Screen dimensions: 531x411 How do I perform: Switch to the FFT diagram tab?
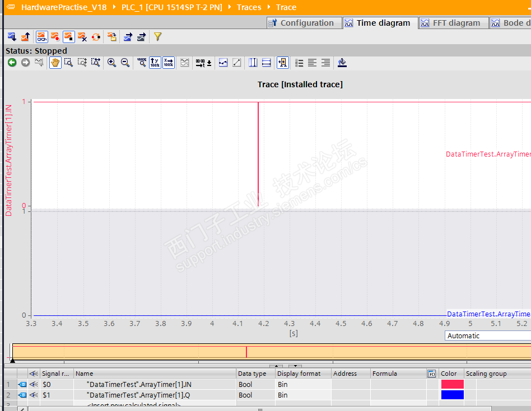(454, 23)
